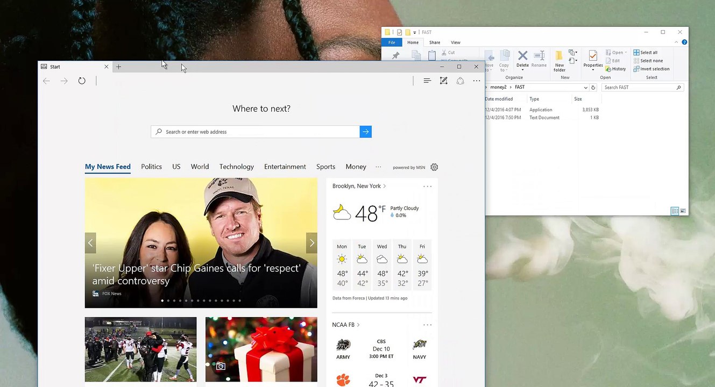Image resolution: width=715 pixels, height=387 pixels.
Task: Jump to the first carousel slide dot
Action: click(x=162, y=300)
